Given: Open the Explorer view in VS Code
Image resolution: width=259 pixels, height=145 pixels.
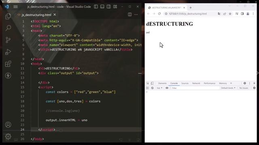Looking at the screenshot, I should [x=8, y=16].
